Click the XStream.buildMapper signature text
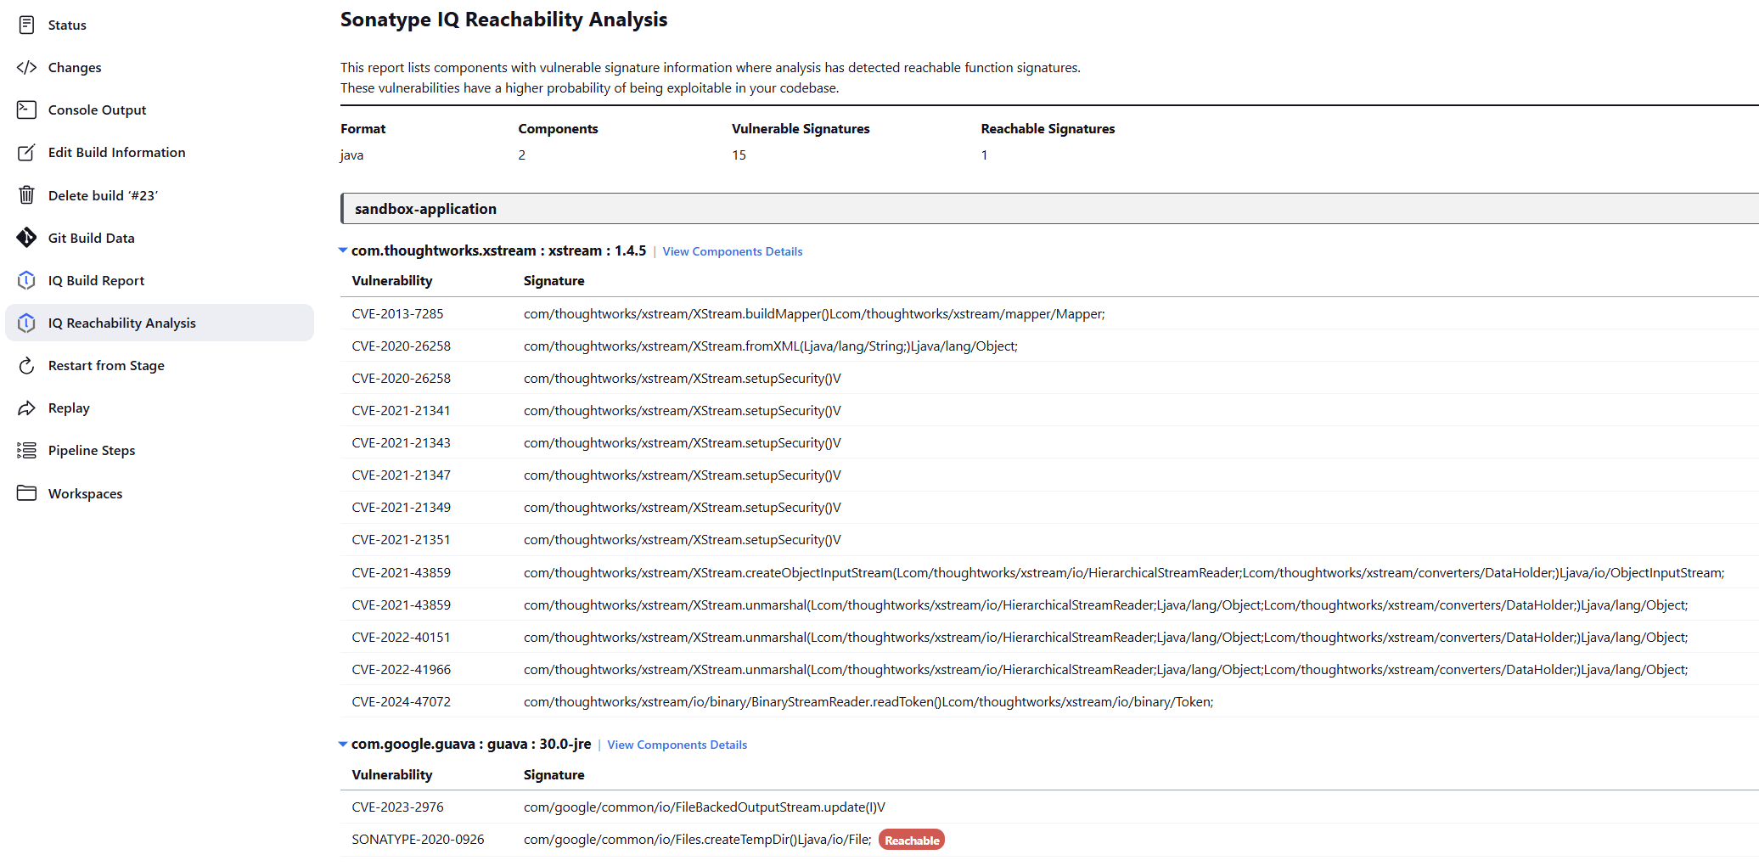 coord(814,313)
